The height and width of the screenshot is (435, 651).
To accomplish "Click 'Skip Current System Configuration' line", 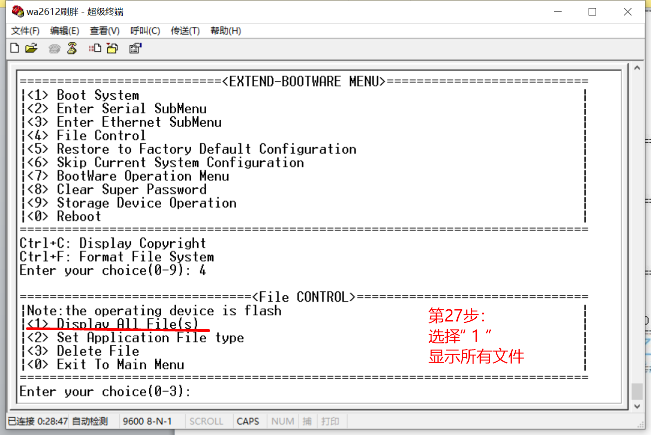I will click(165, 163).
